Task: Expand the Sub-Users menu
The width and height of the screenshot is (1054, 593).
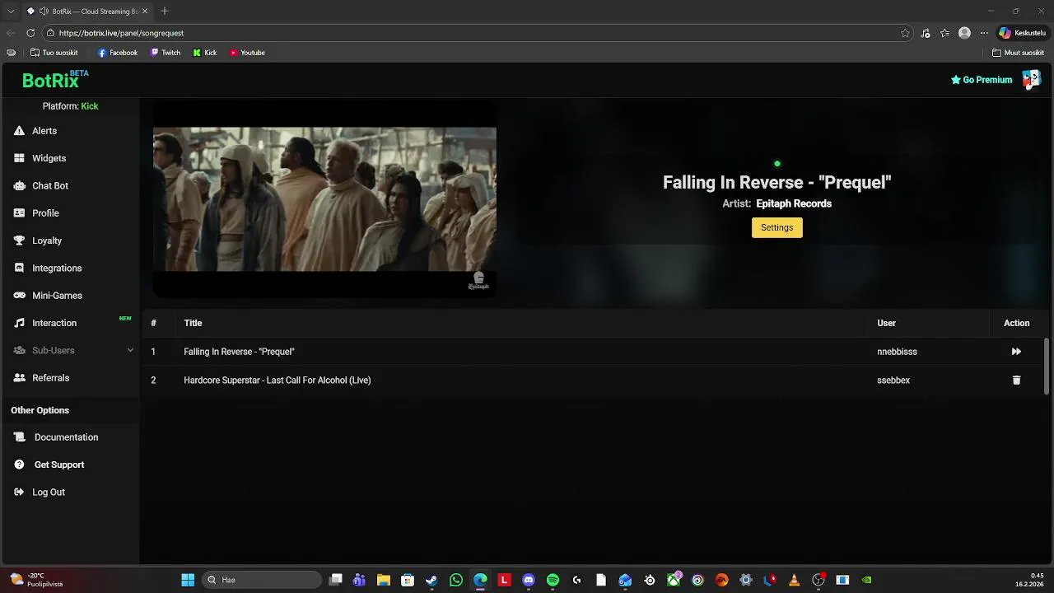Action: pos(72,351)
